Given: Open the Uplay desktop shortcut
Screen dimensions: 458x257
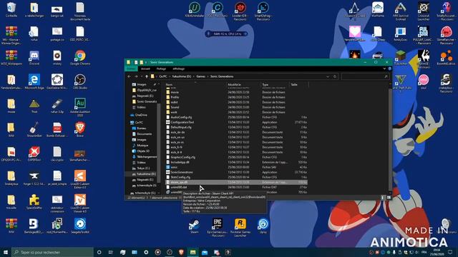Looking at the screenshot, I should click(x=263, y=226).
